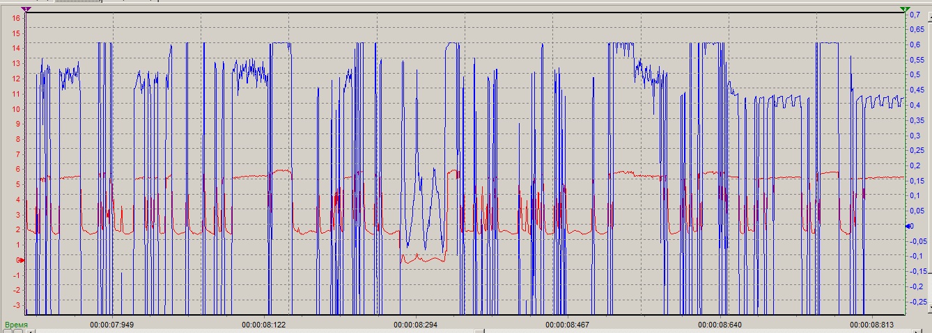Click red left-axis value 5
Screen dimensions: 932x333
[x=18, y=184]
